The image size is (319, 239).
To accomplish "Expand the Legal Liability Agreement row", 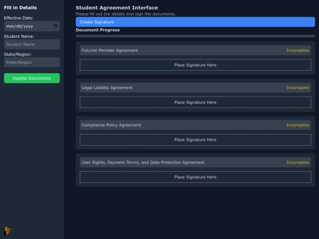I will pyautogui.click(x=195, y=88).
